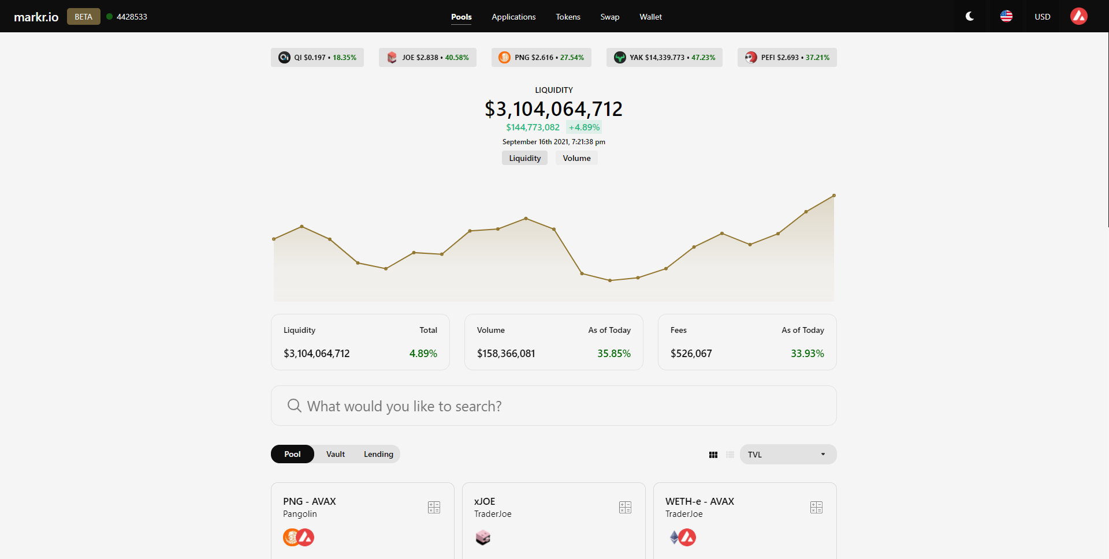Open calculator icon on PNG - AVAX card
Viewport: 1109px width, 559px height.
434,507
